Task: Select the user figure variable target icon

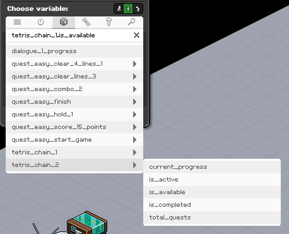Action: 128,9
